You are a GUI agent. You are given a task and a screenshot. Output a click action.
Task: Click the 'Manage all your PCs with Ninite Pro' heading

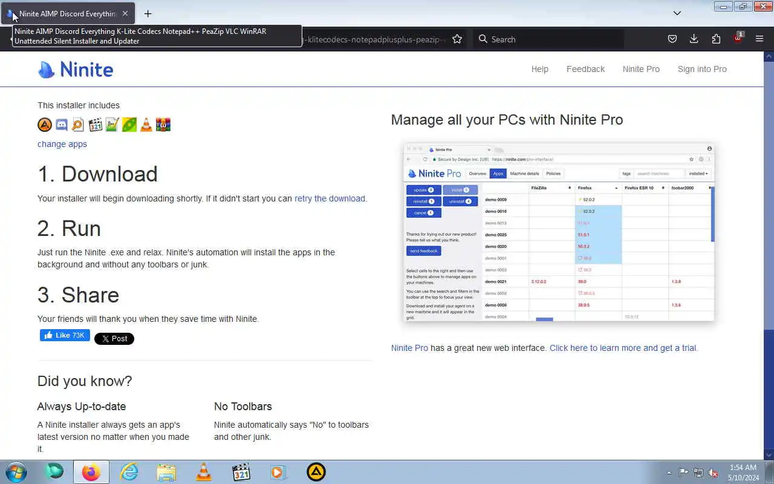coord(507,120)
